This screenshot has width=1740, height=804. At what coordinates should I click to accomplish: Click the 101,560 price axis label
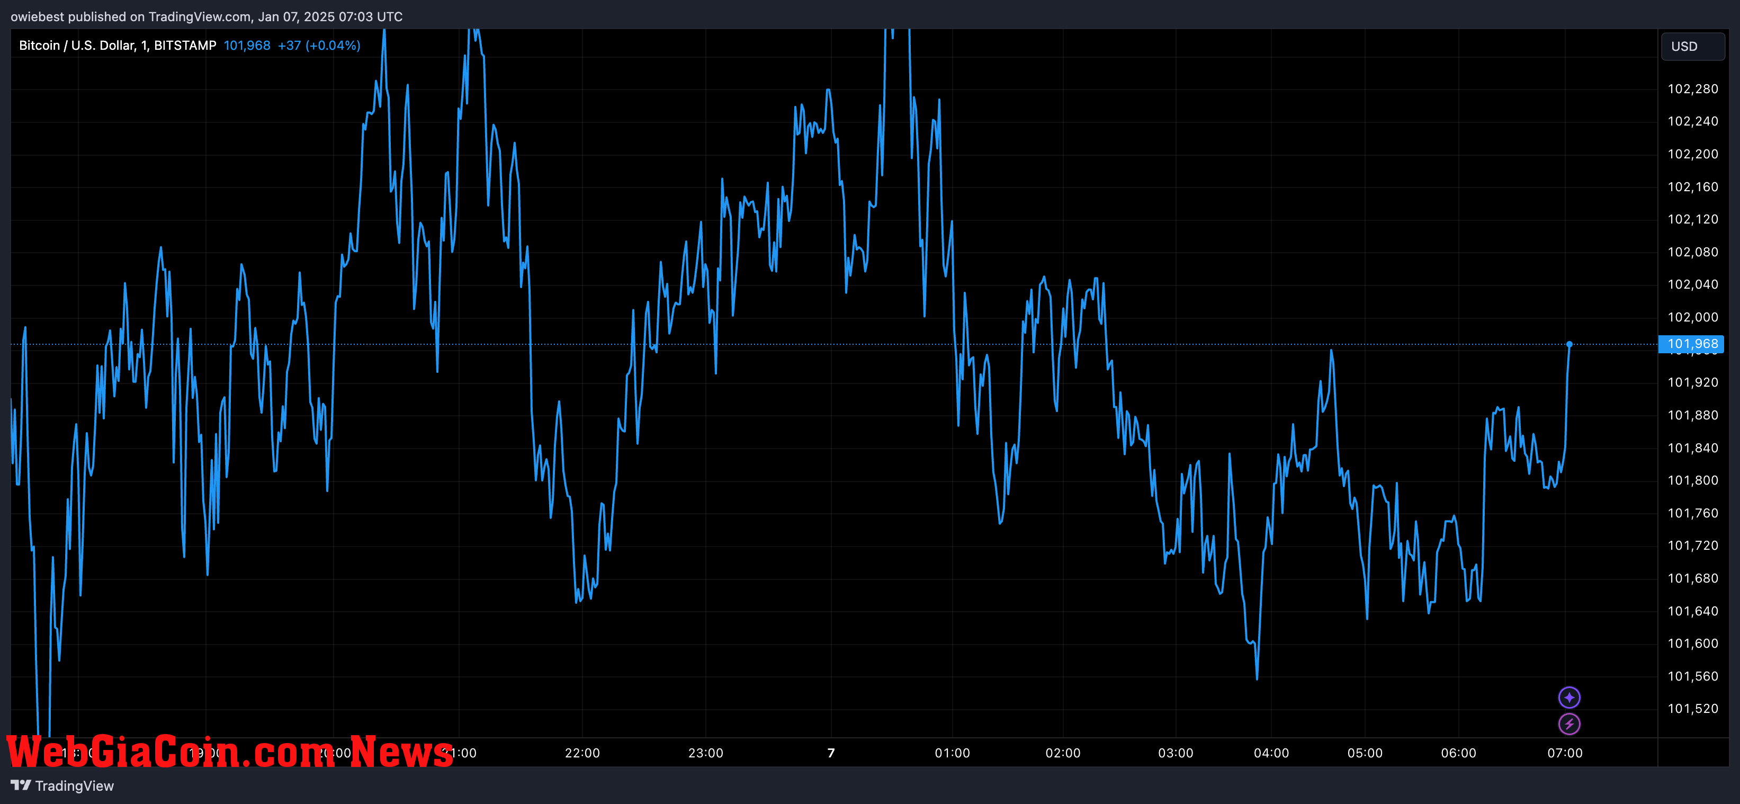pyautogui.click(x=1693, y=676)
